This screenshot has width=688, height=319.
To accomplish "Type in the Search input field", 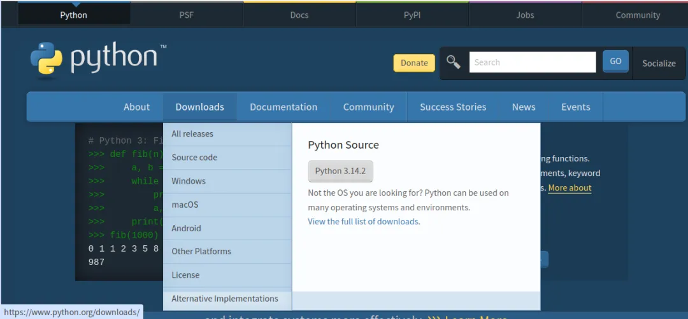I will pyautogui.click(x=532, y=62).
